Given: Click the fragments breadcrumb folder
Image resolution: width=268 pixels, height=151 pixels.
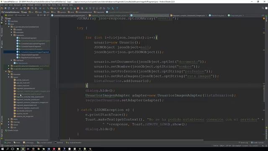Looking at the screenshot, I should pyautogui.click(x=99, y=12).
